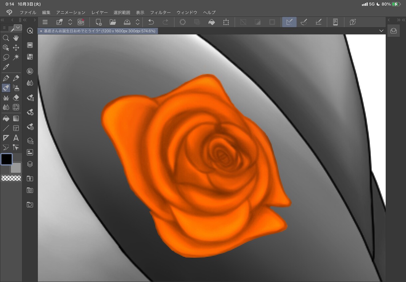The width and height of the screenshot is (406, 282).
Task: Choose the Move layer arrows tool
Action: [x=16, y=48]
